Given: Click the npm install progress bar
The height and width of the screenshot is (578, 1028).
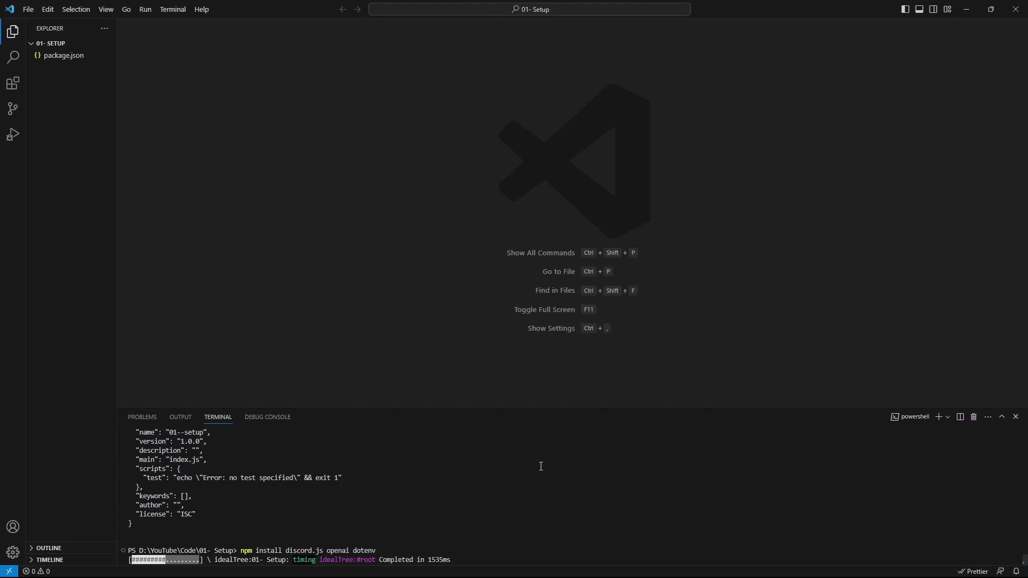Looking at the screenshot, I should (x=166, y=560).
